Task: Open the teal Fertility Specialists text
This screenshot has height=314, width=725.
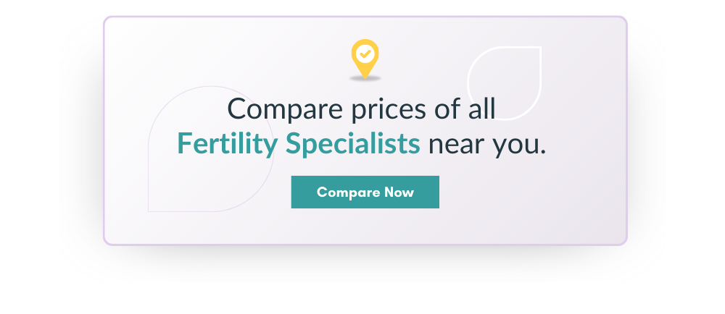Action: (x=299, y=143)
